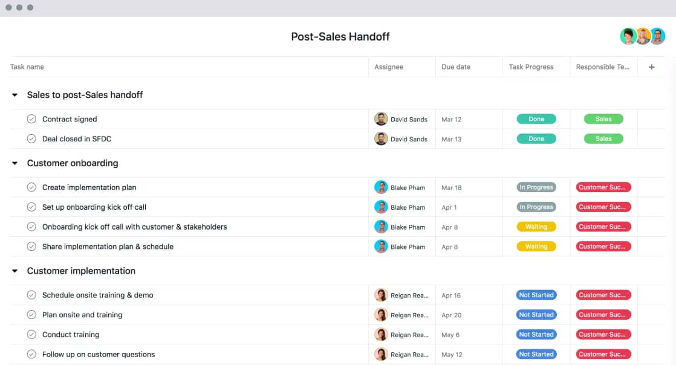Collapse the "Customer implementation" section
Image resolution: width=676 pixels, height=365 pixels.
[14, 271]
